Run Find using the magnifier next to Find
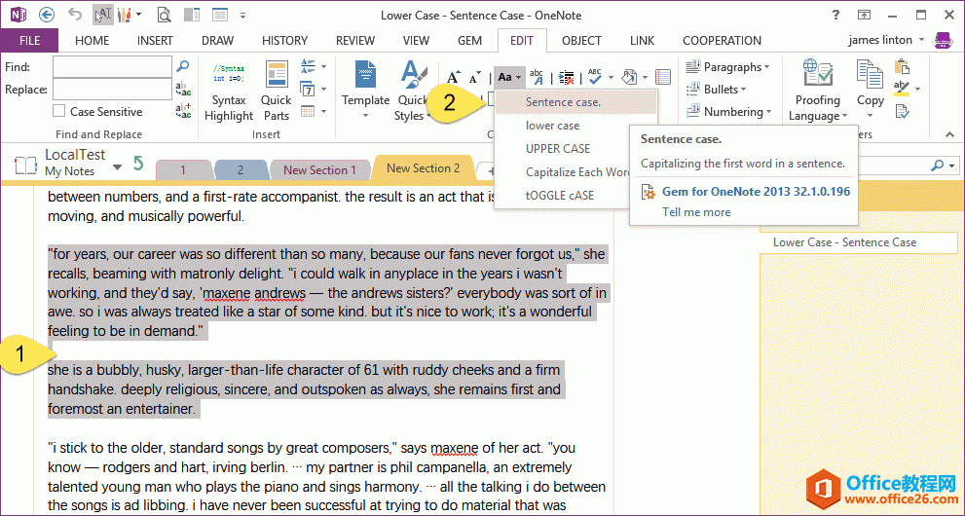Viewport: 965px width, 516px height. click(183, 66)
